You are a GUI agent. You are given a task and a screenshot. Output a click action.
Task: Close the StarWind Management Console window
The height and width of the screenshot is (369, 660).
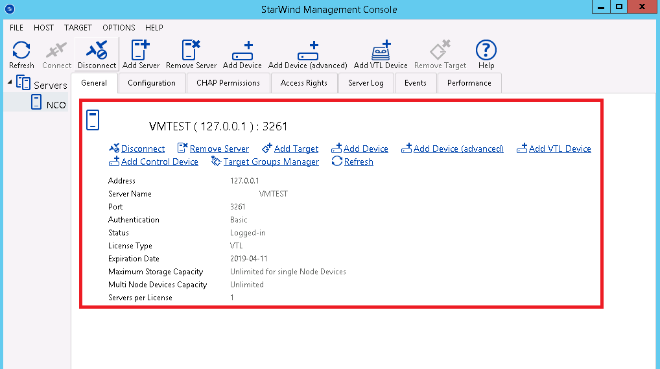coord(642,6)
